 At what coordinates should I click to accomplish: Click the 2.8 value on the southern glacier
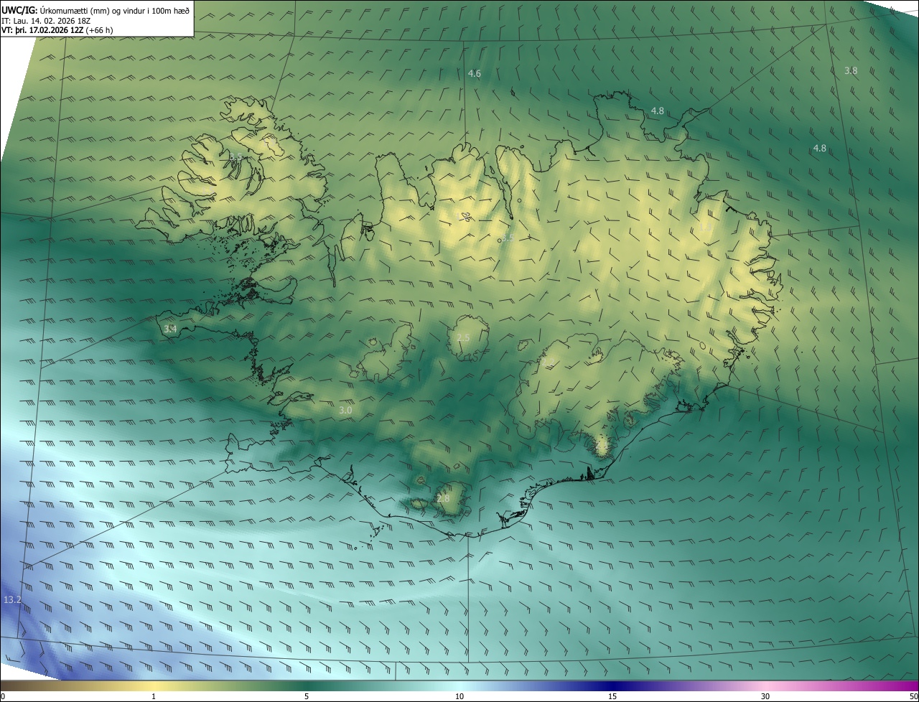(x=443, y=498)
